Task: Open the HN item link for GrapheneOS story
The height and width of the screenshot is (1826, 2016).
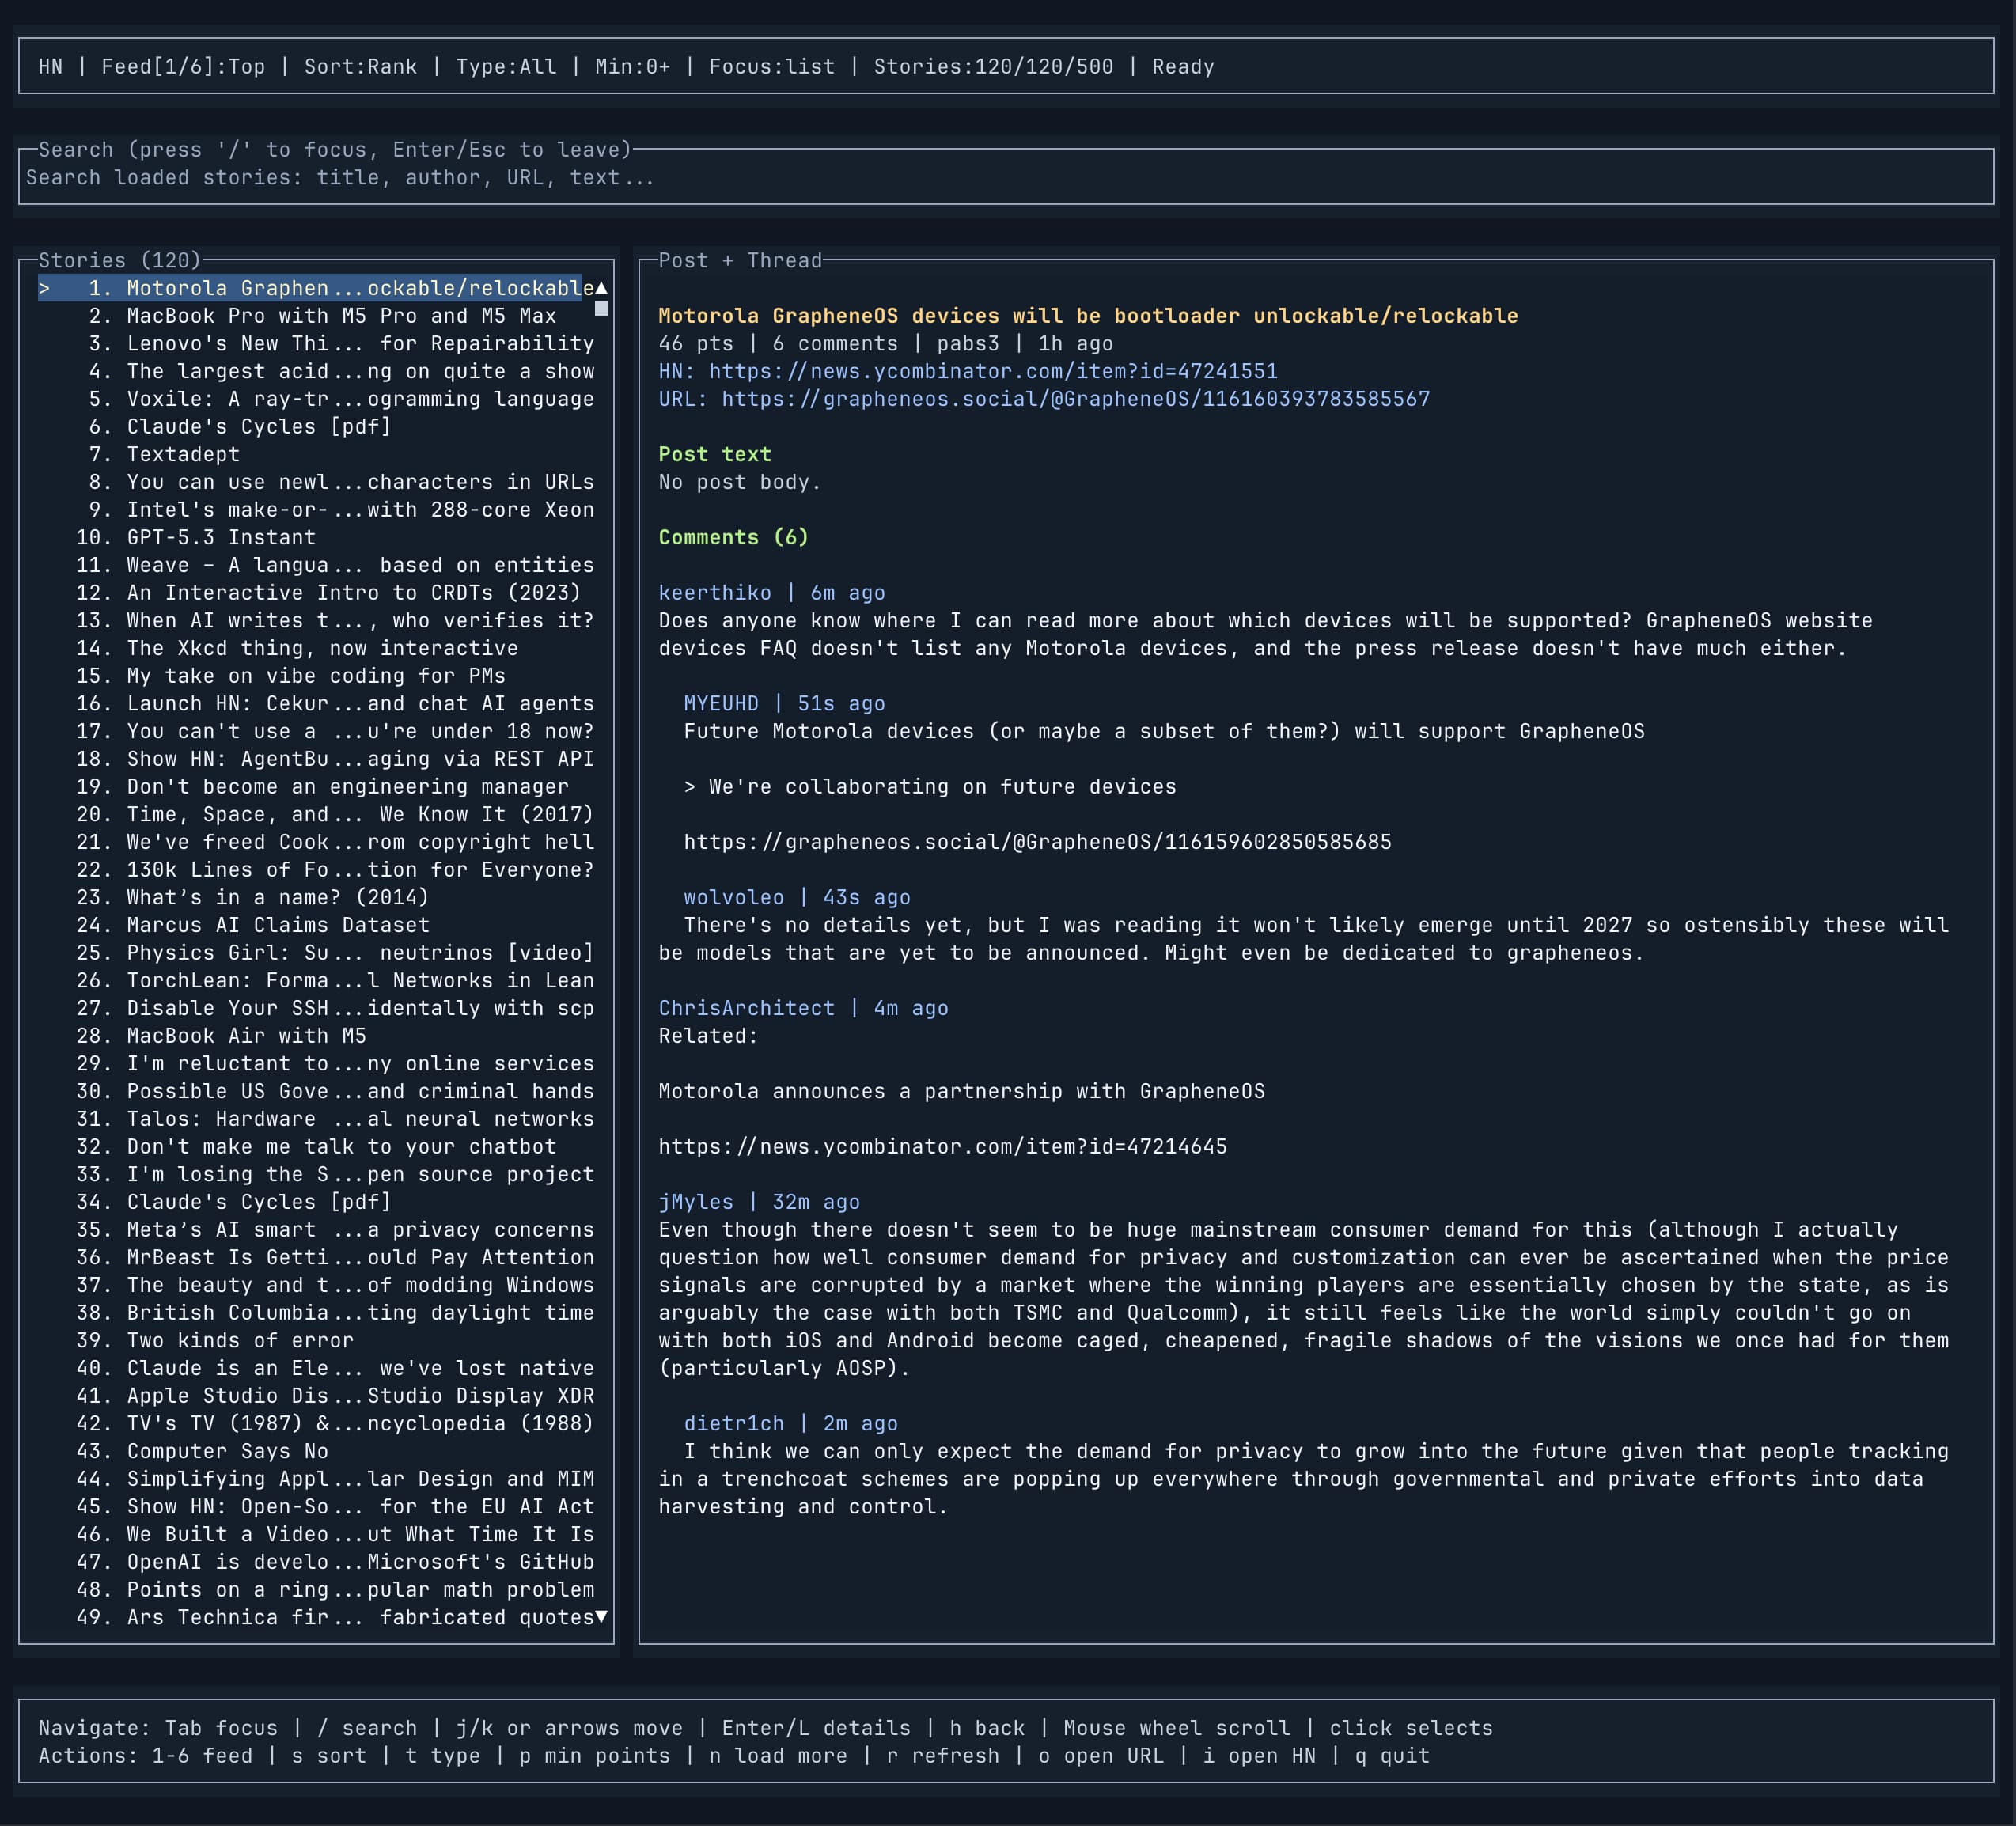Action: [x=990, y=370]
